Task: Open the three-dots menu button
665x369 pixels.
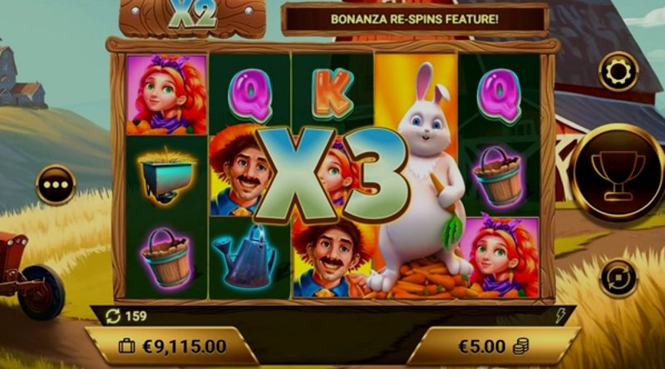Action: (56, 185)
